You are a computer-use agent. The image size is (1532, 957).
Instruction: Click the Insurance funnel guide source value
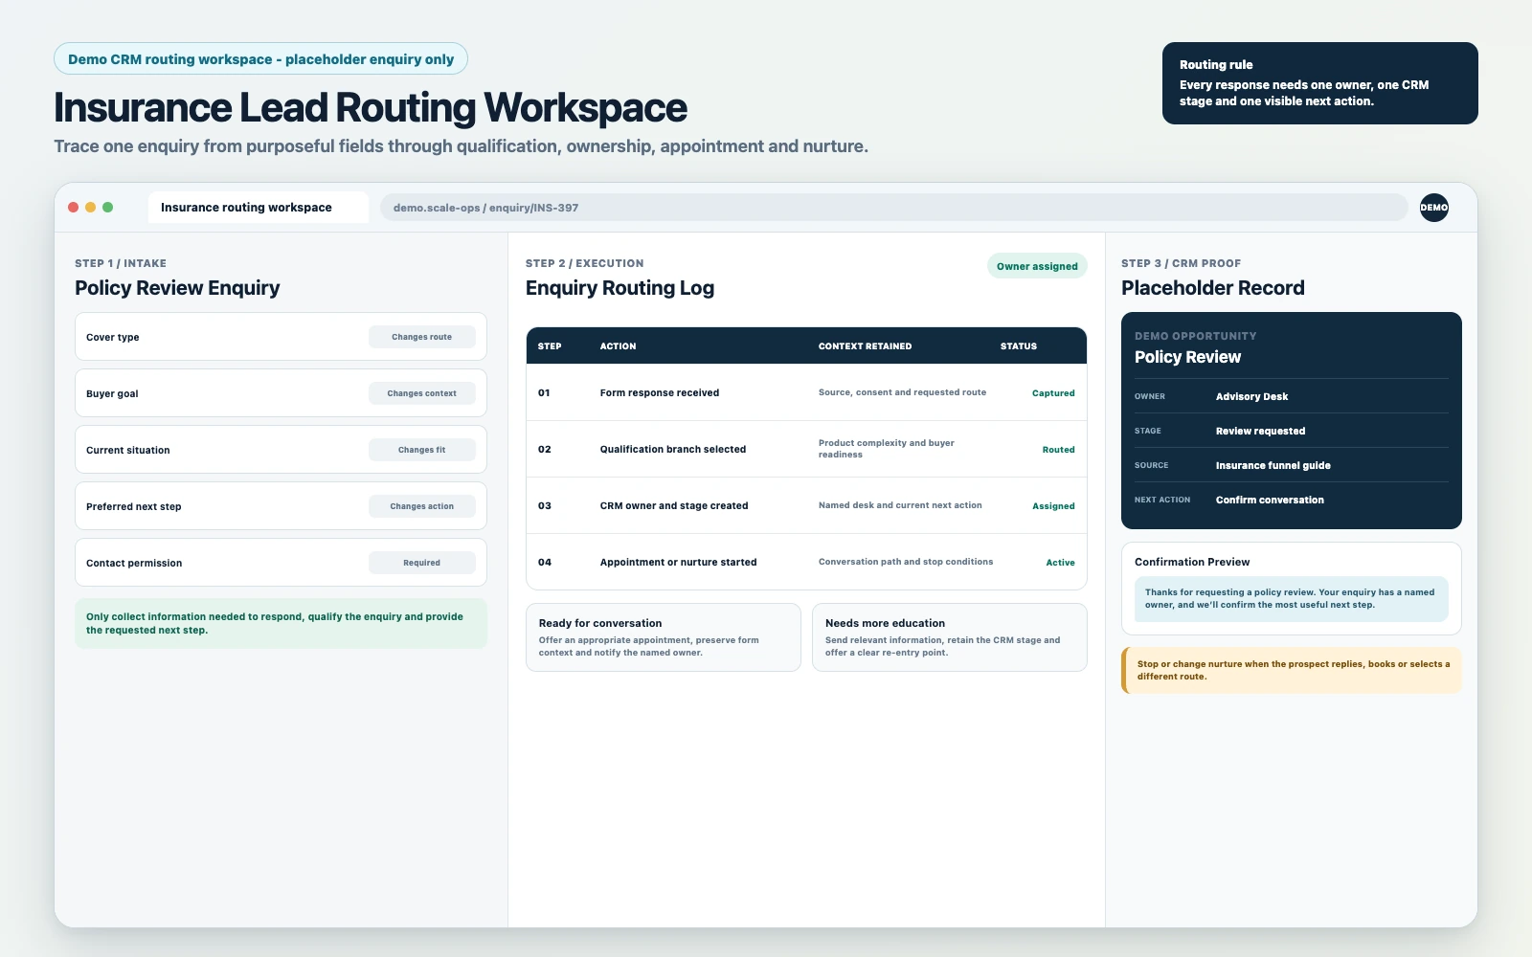tap(1273, 465)
